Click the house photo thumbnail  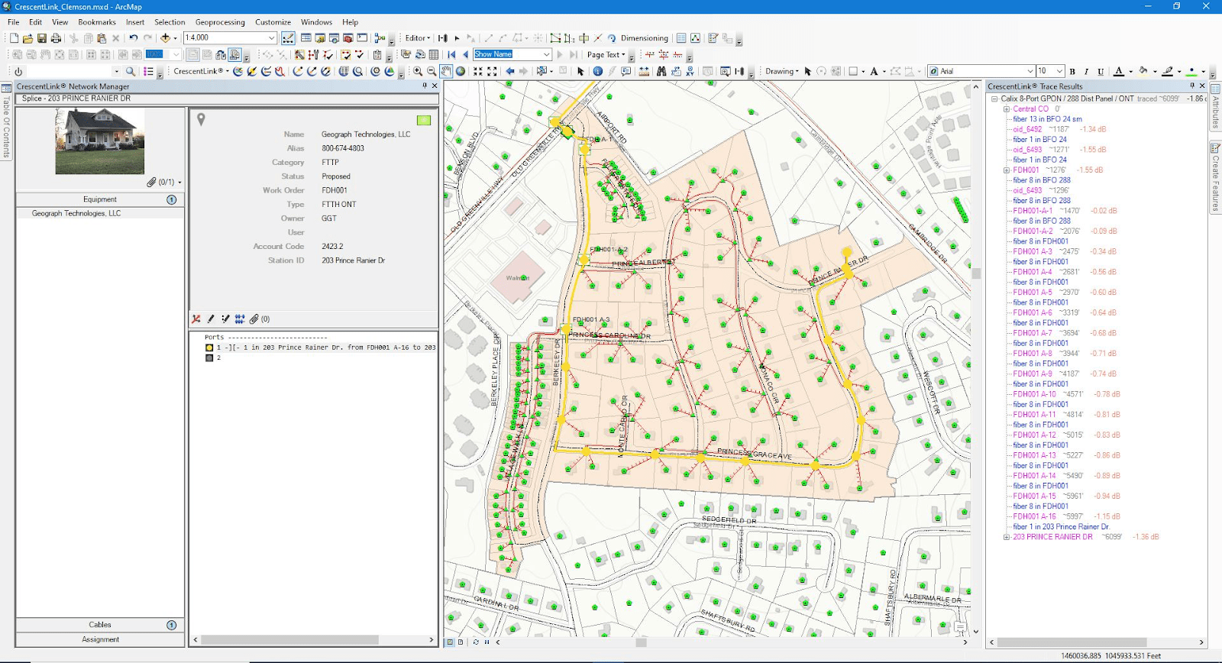[x=100, y=141]
